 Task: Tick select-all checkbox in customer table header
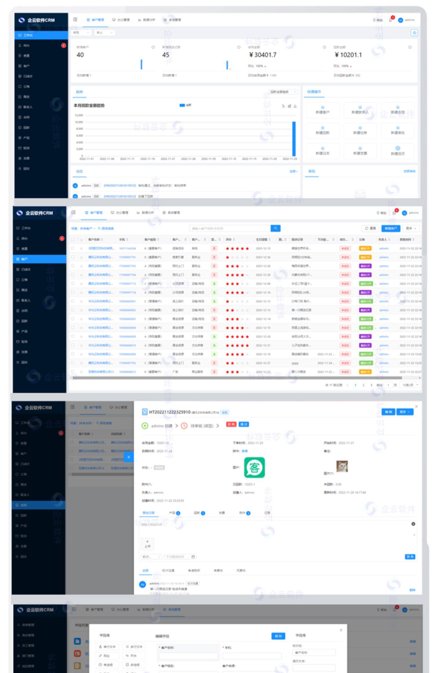(x=72, y=240)
